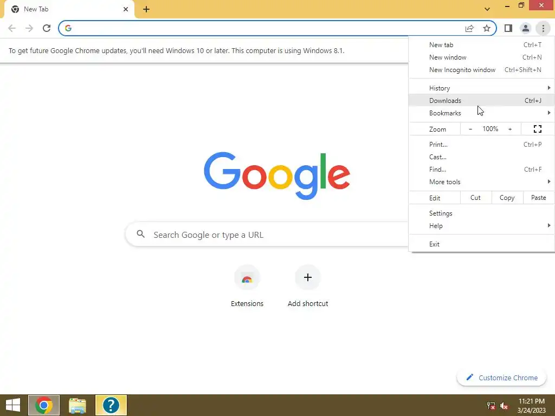Open New Incognito window
Viewport: 555px width, 416px height.
(x=481, y=70)
